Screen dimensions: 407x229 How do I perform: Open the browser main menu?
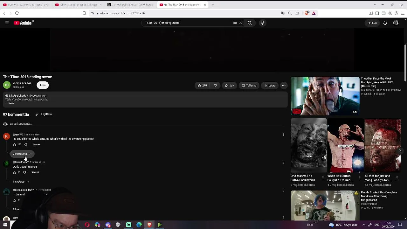tap(403, 13)
